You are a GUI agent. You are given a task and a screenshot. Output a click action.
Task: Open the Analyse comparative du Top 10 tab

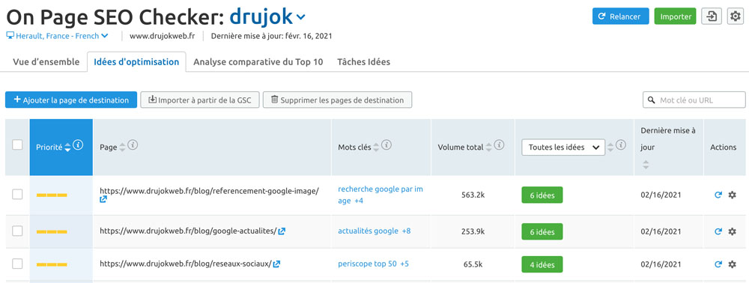pos(258,62)
